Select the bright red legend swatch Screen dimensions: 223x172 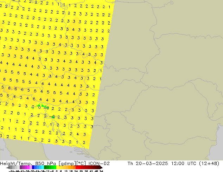pos(77,167)
